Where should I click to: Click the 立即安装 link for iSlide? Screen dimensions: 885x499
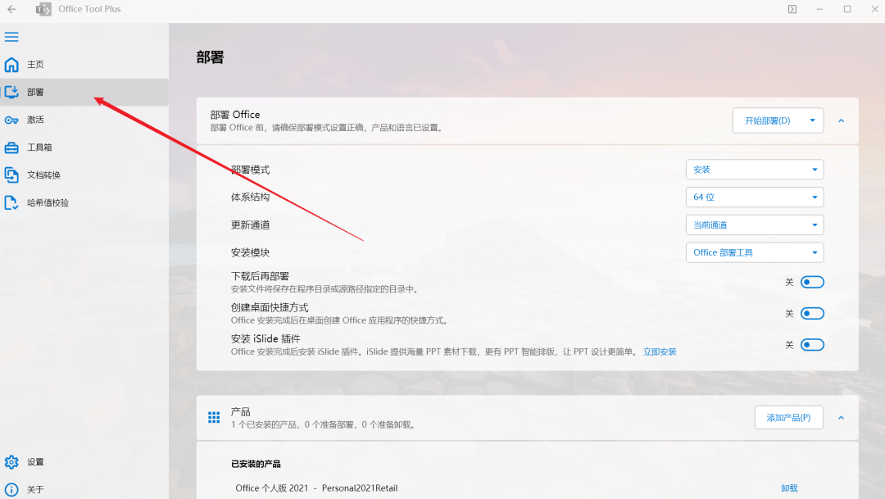(660, 352)
